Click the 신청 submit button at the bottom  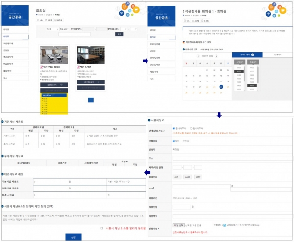[x=73, y=237]
